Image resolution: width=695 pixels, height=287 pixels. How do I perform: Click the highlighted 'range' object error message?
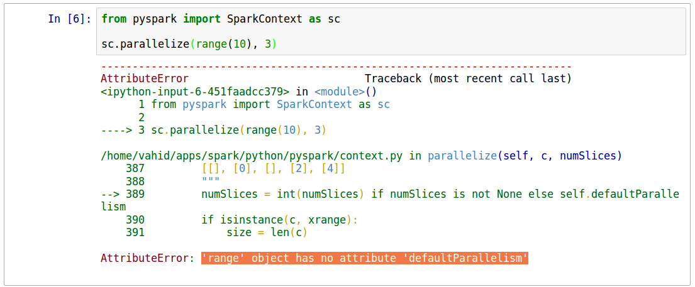click(x=364, y=258)
